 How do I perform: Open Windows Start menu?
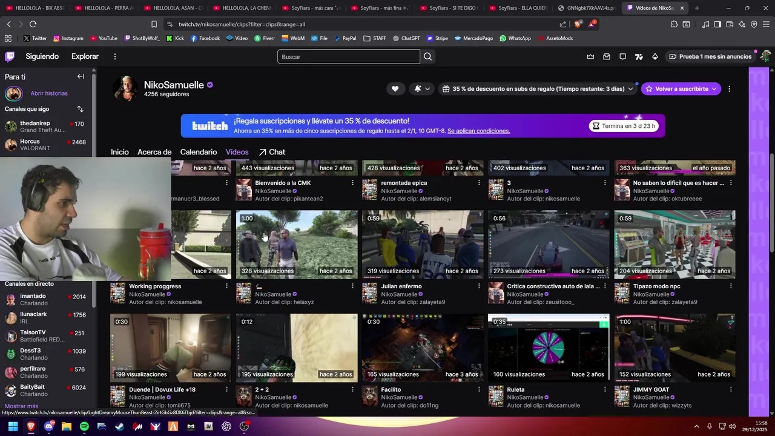(x=13, y=426)
